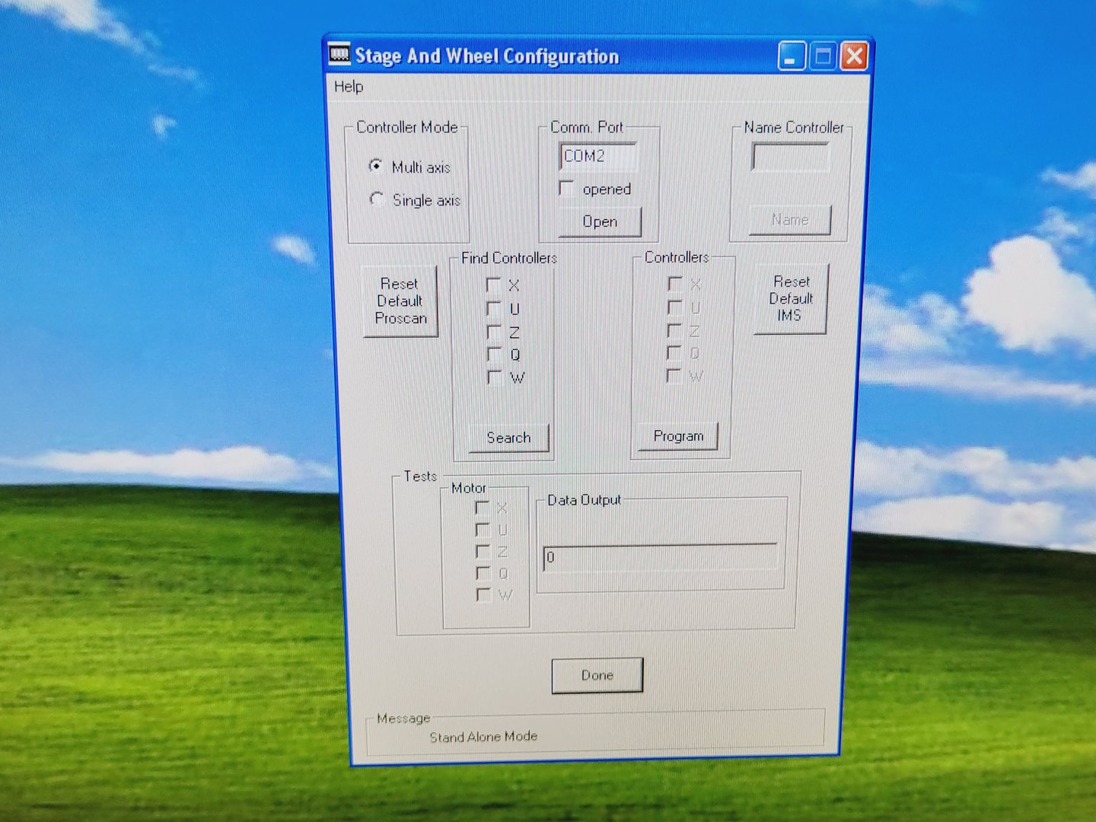This screenshot has height=822, width=1096.
Task: Check Q in Find Controllers
Action: 494,354
